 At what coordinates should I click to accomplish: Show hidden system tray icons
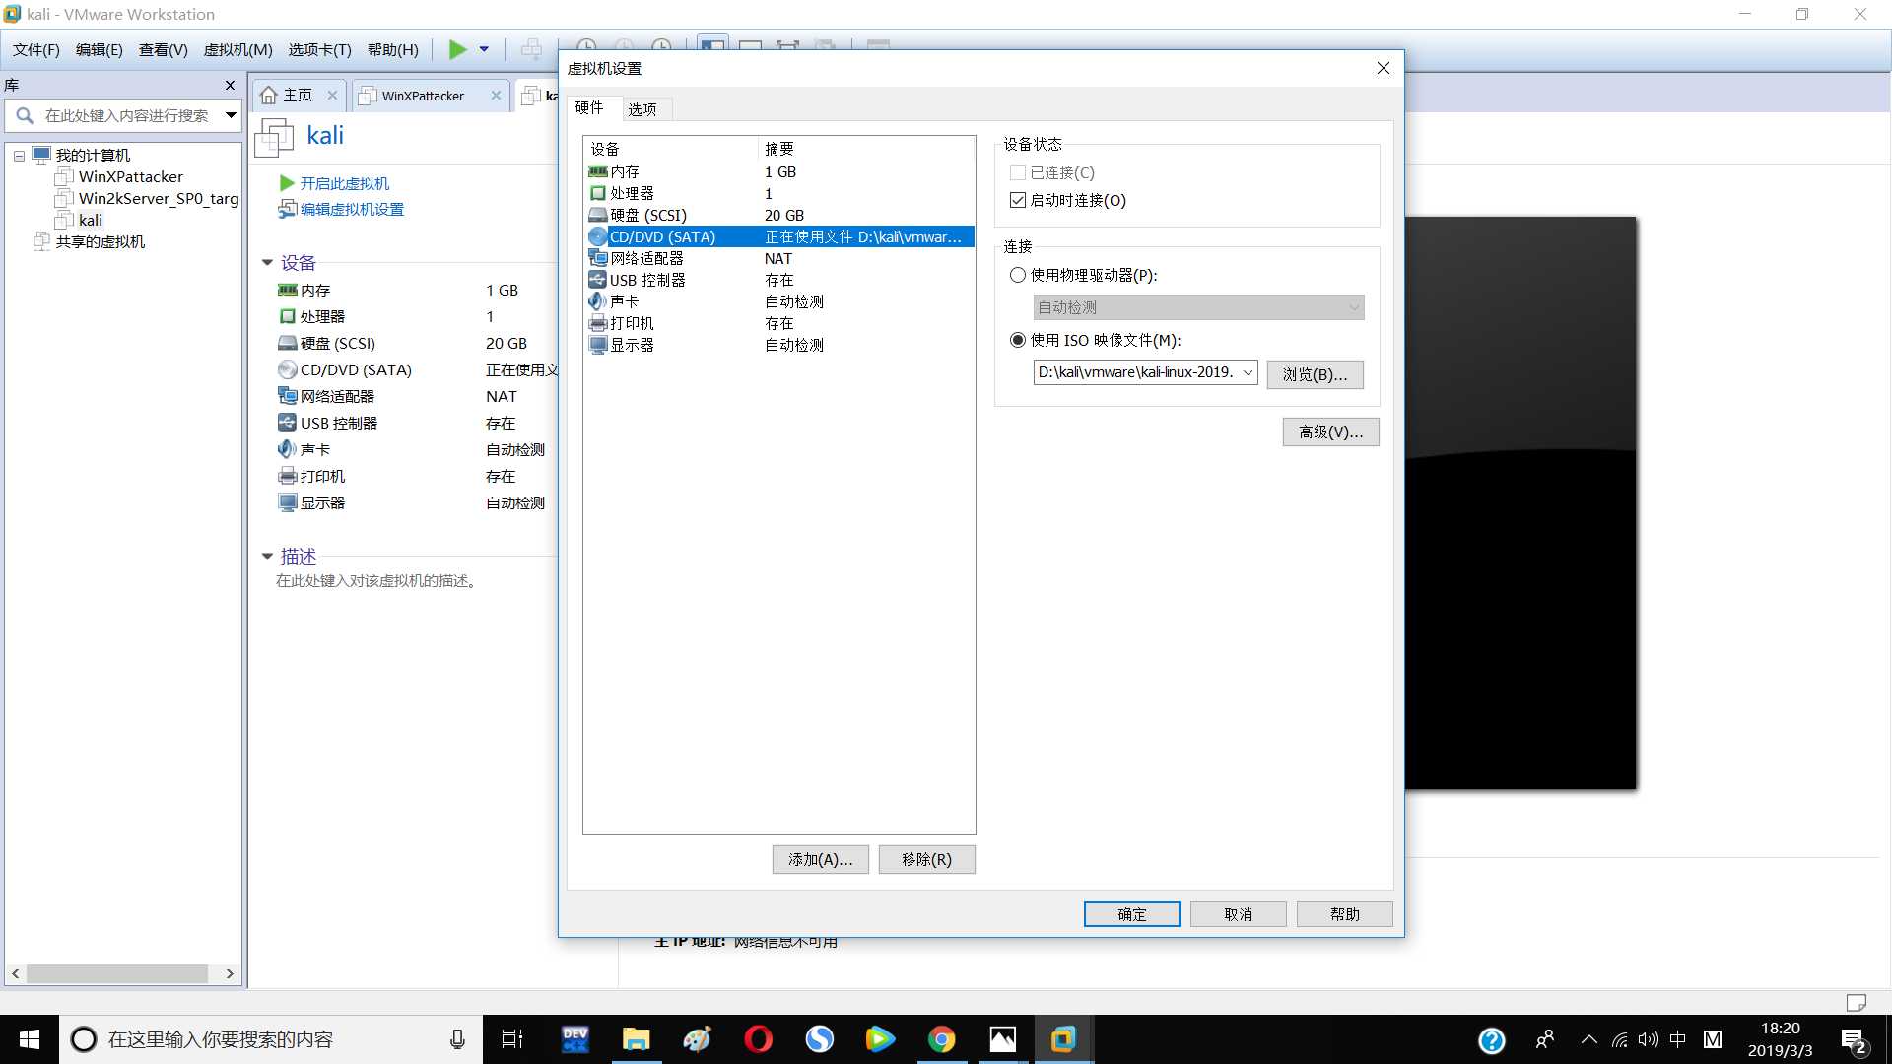(1588, 1039)
